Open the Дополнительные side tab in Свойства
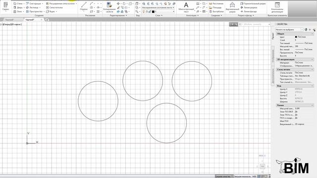Viewport: 317px width, 178px height. click(273, 76)
